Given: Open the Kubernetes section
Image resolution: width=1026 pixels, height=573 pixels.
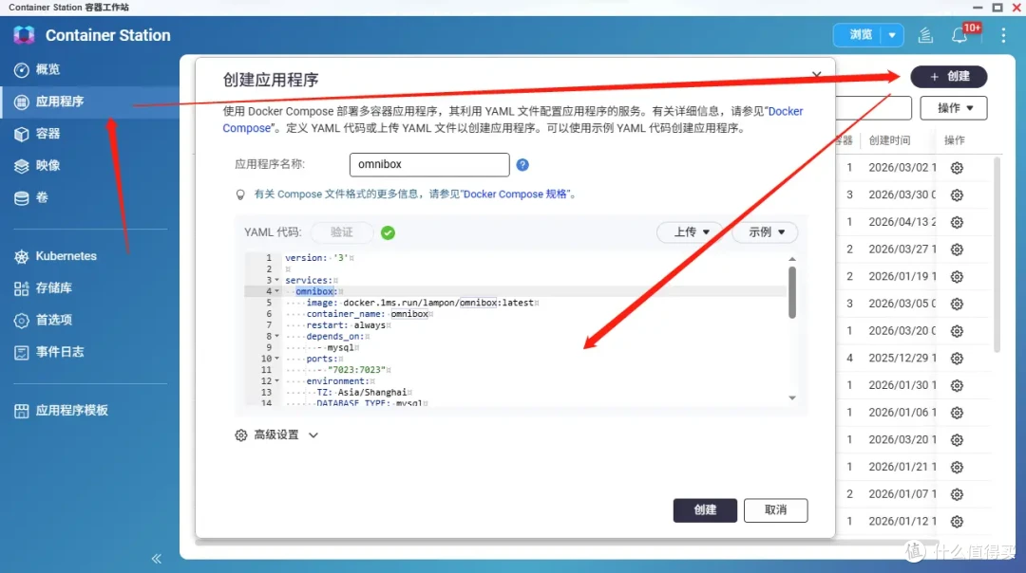Looking at the screenshot, I should tap(56, 256).
